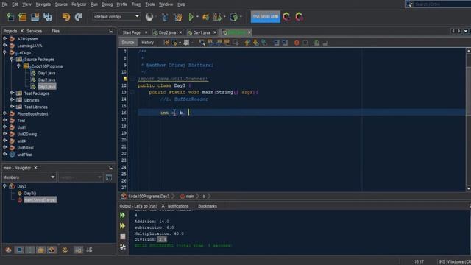
Task: Toggle Show Non-Public Members filter in Navigator
Action: (41, 250)
